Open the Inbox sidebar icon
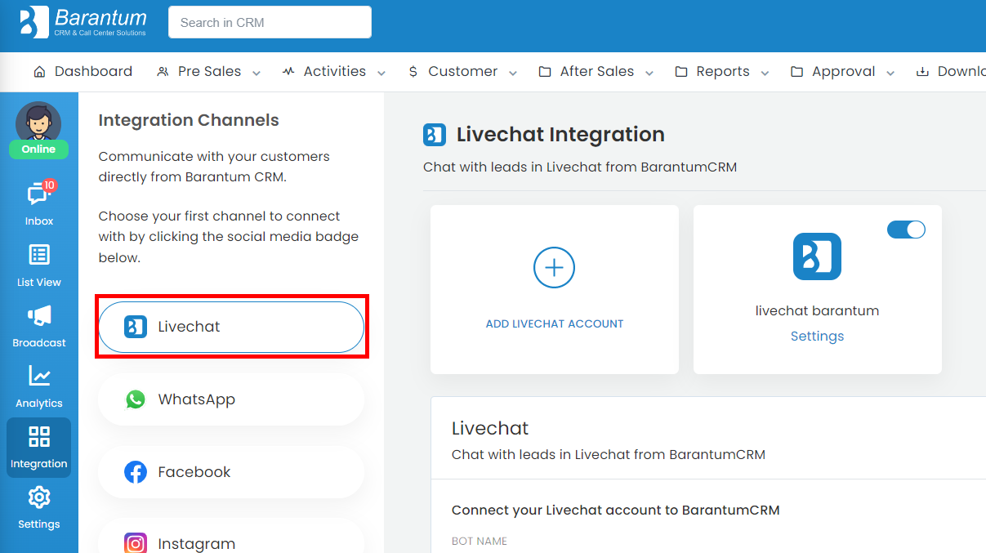Image resolution: width=986 pixels, height=553 pixels. (x=38, y=194)
